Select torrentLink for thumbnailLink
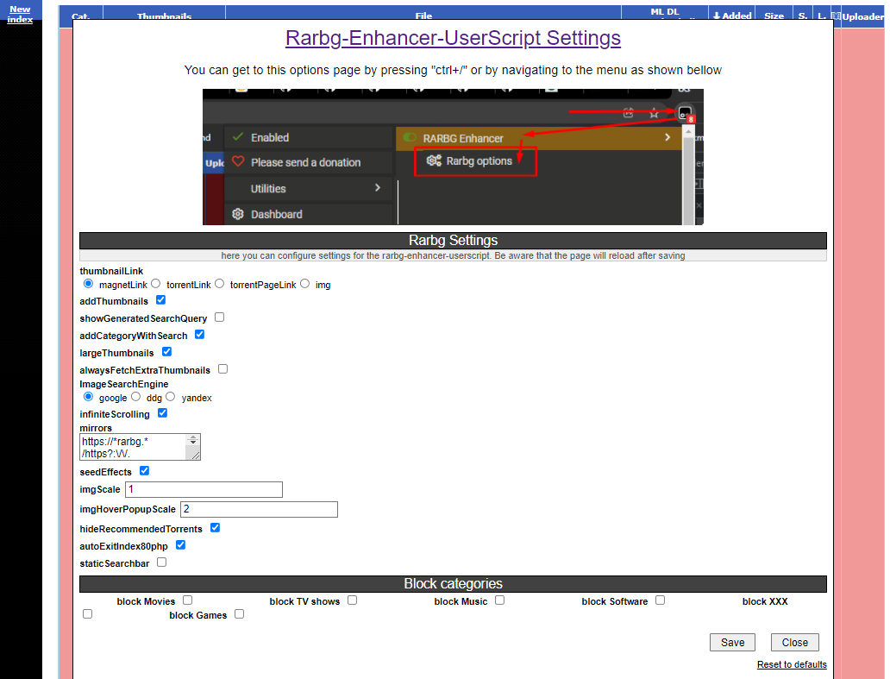 coord(155,283)
